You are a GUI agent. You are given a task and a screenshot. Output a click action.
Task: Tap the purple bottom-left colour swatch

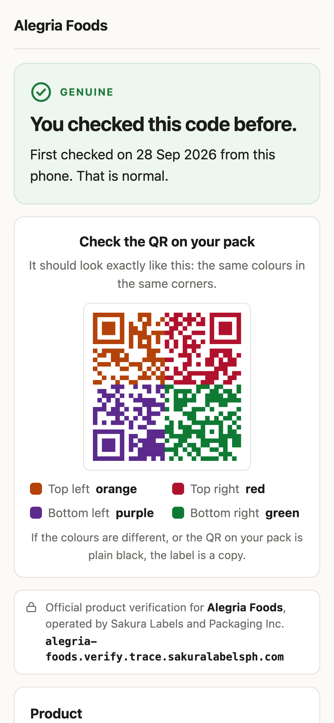click(x=36, y=513)
